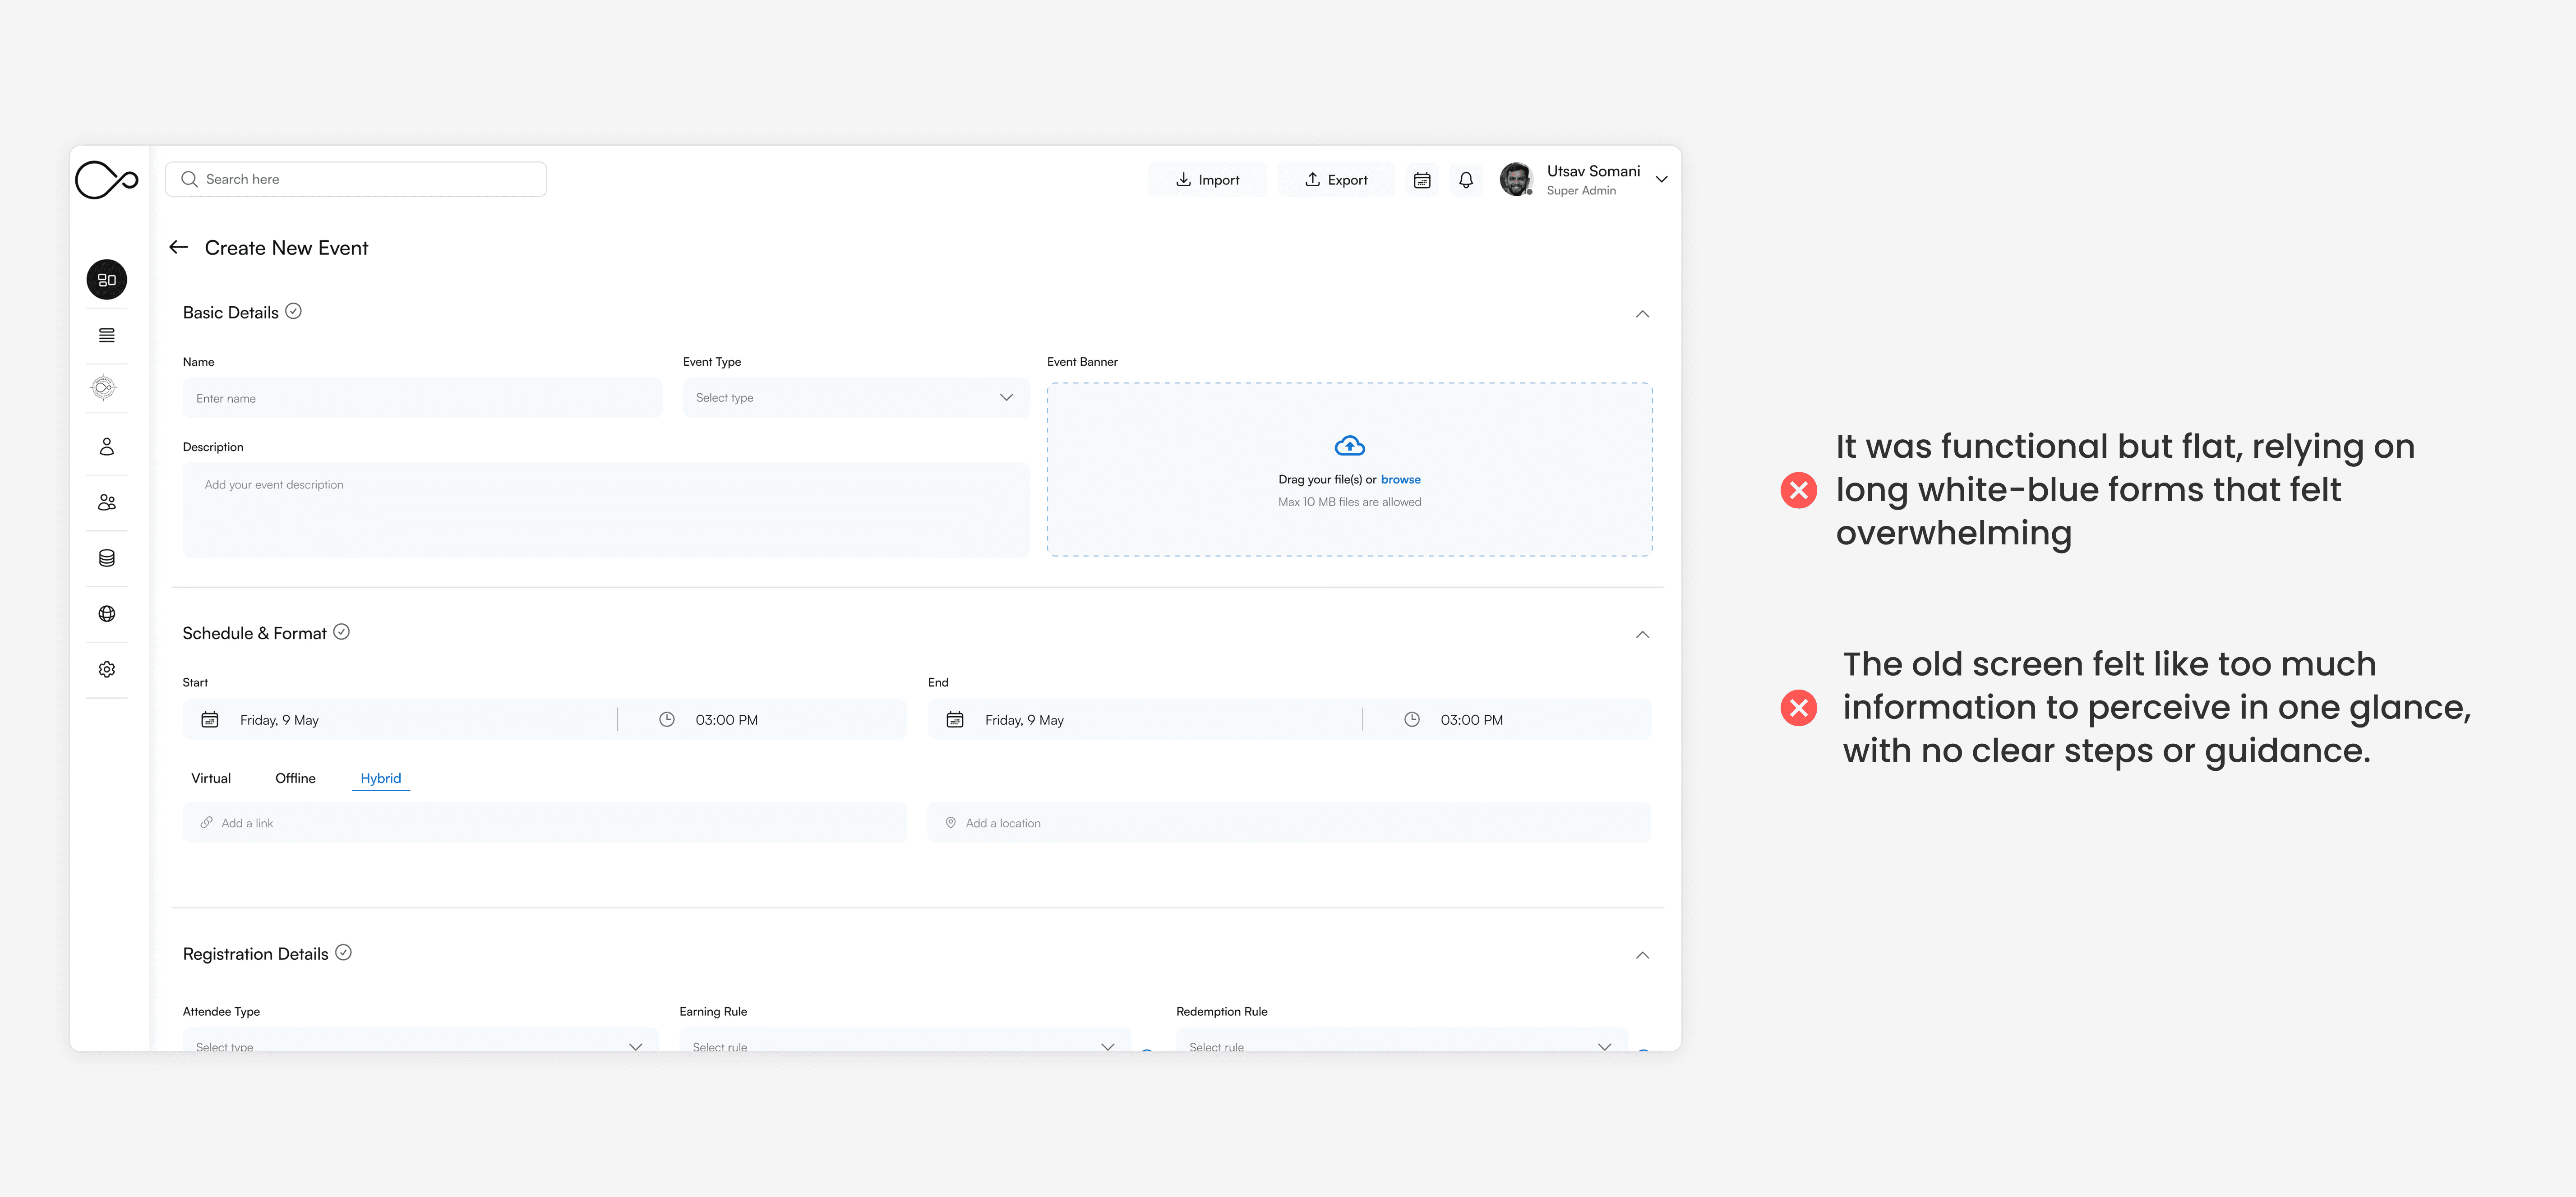Click the back arrow beside Create New Event
The image size is (2576, 1197).
coord(179,247)
